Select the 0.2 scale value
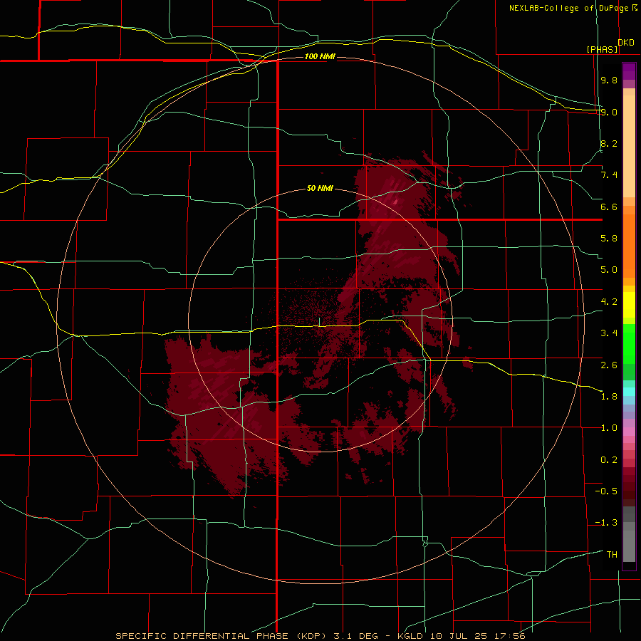The image size is (641, 641). (x=609, y=460)
